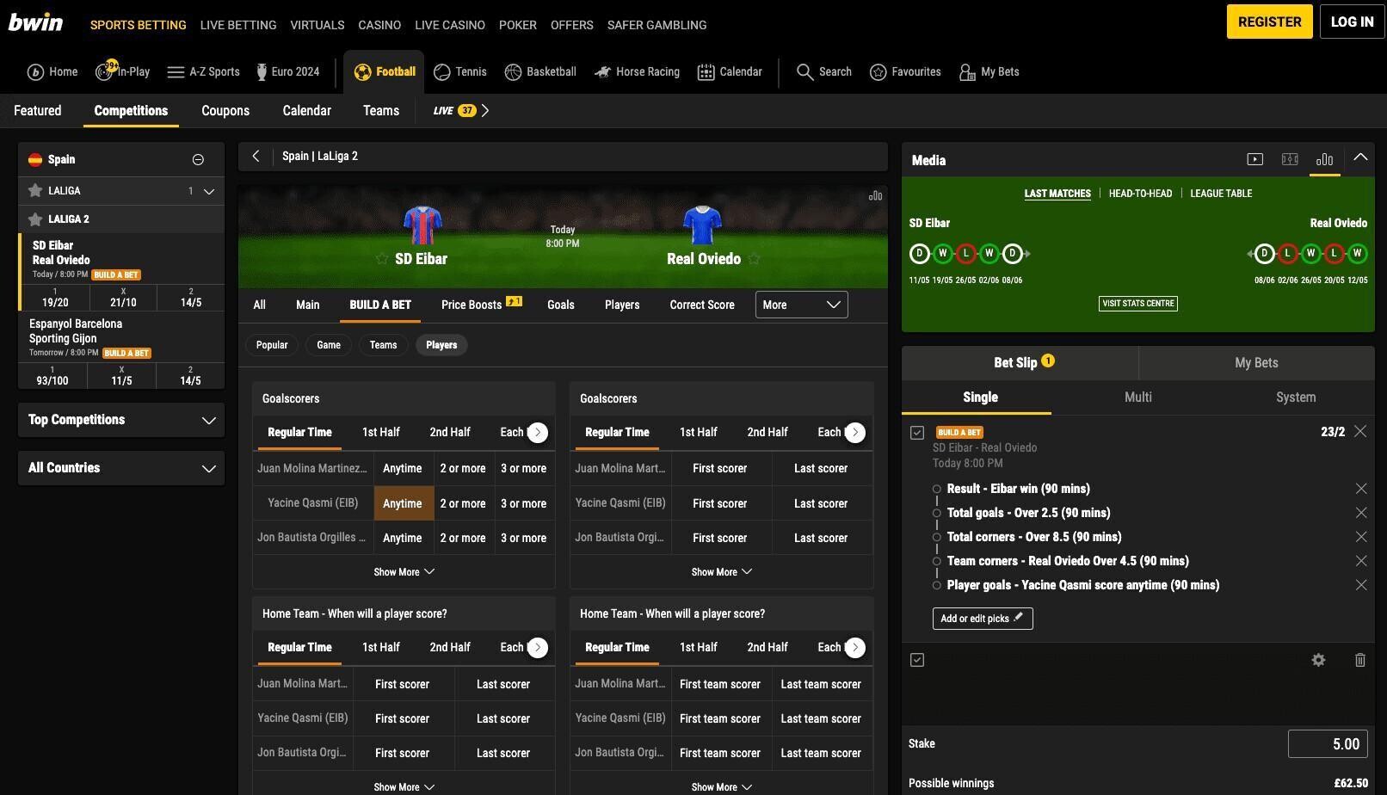Go back from Spain | LaLiga 2
Viewport: 1387px width, 795px height.
pyautogui.click(x=256, y=157)
